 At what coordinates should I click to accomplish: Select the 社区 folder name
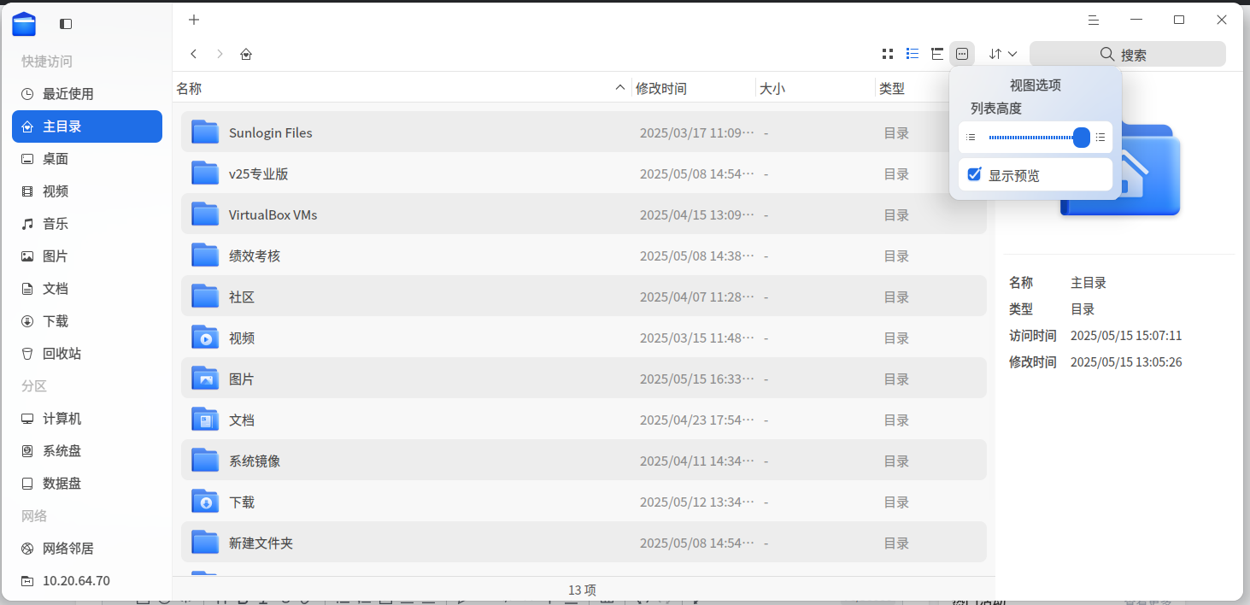[242, 297]
